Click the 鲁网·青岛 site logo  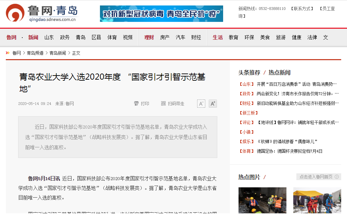[x=42, y=14]
